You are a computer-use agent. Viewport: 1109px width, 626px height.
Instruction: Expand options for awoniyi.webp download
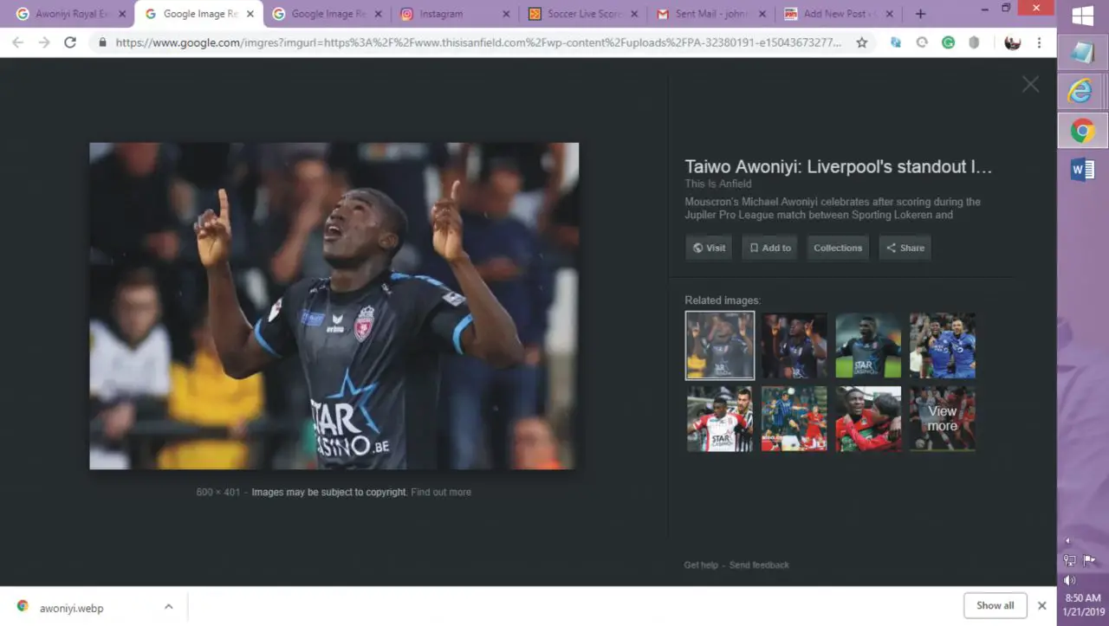tap(168, 607)
